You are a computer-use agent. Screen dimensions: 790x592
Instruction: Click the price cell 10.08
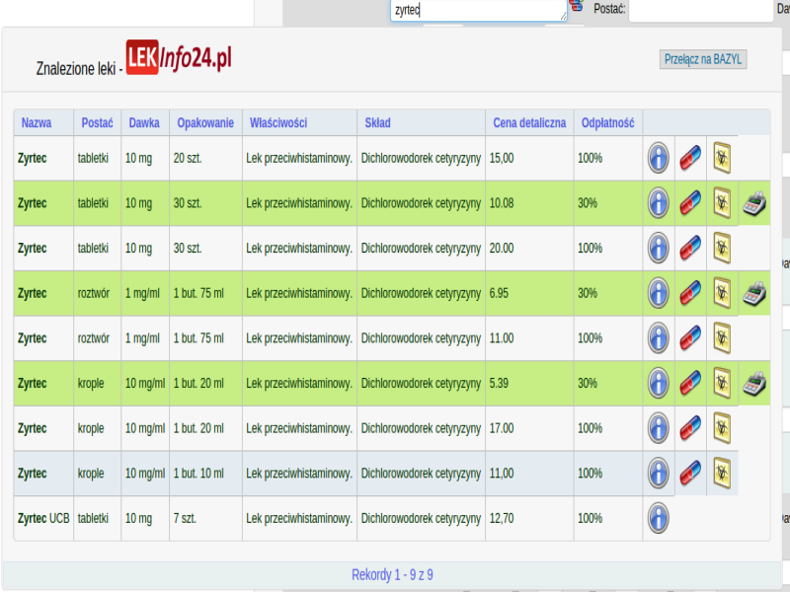coord(529,203)
